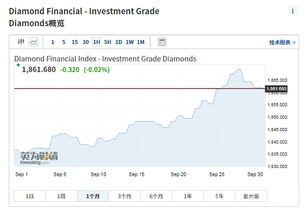Image resolution: width=307 pixels, height=212 pixels.
Task: Click the info icon in the header
Action: point(292,10)
